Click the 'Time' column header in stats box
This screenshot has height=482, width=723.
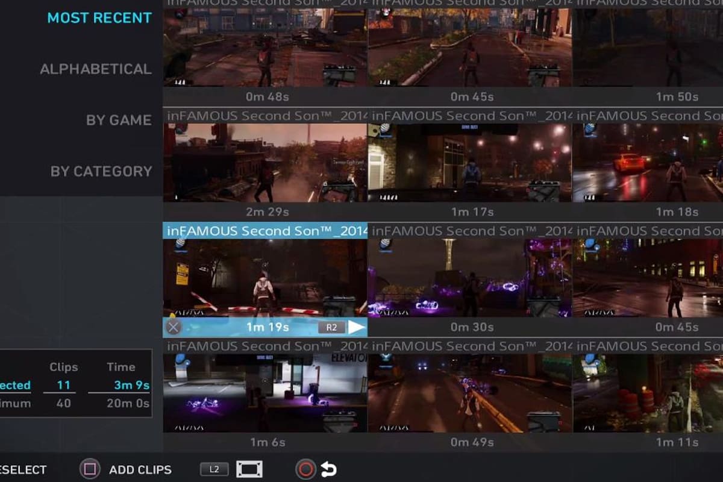pos(120,367)
